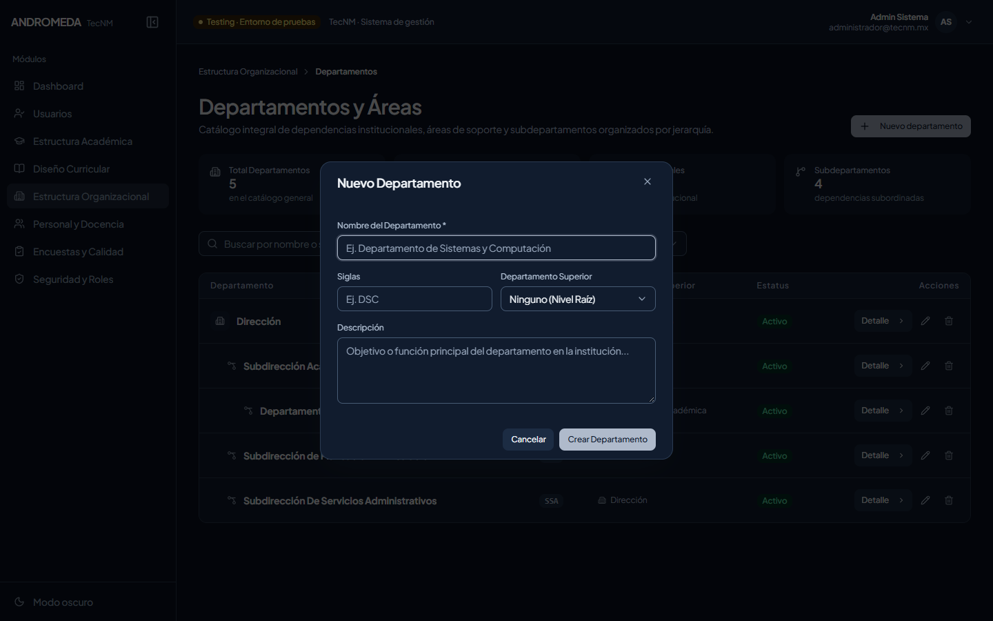
Task: Delete the Subdirección De Servicios Administrativos row
Action: (949, 500)
